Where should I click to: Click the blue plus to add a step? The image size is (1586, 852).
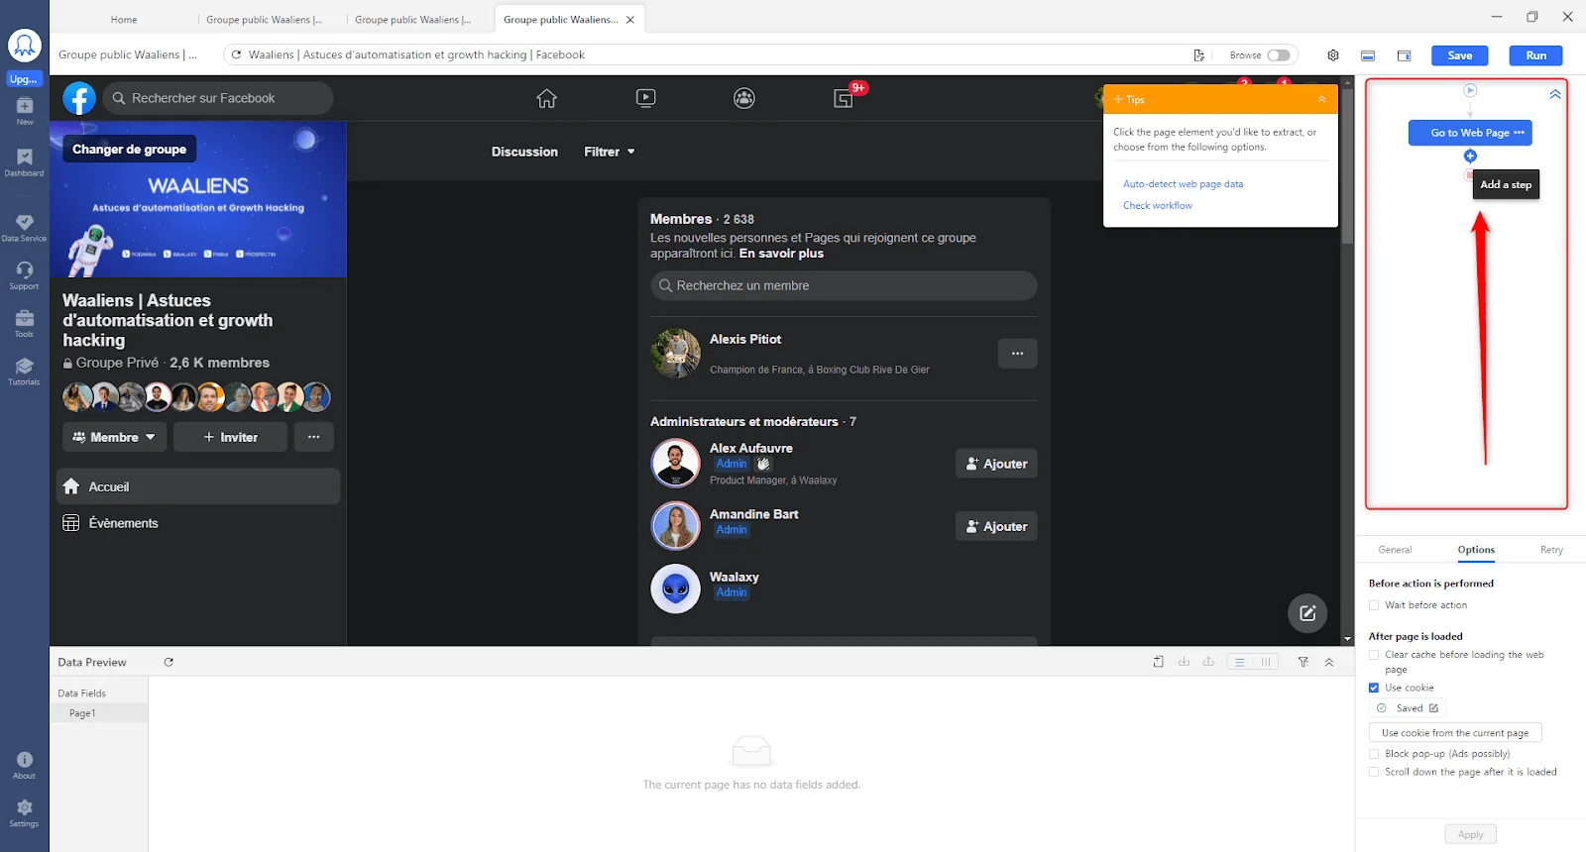coord(1470,157)
